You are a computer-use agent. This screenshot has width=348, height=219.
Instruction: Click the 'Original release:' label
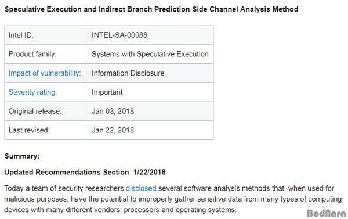[x=35, y=111]
